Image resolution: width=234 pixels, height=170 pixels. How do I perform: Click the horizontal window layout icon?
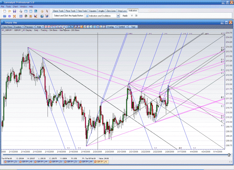(26, 11)
